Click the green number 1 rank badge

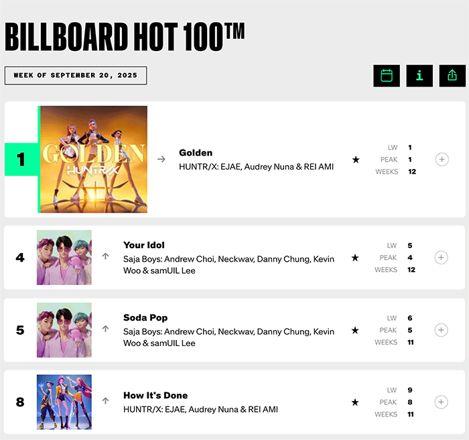(x=21, y=160)
